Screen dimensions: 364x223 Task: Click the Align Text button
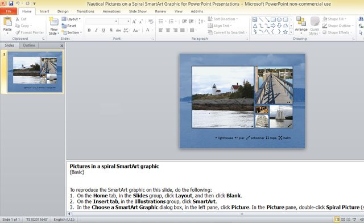pos(220,26)
